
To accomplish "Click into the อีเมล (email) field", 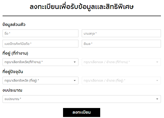I will (x=121, y=44).
